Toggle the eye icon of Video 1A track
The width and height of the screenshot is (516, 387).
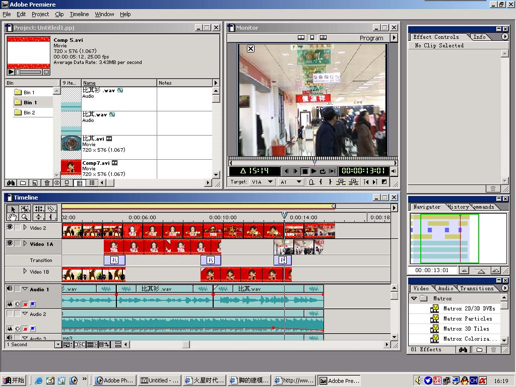point(10,243)
